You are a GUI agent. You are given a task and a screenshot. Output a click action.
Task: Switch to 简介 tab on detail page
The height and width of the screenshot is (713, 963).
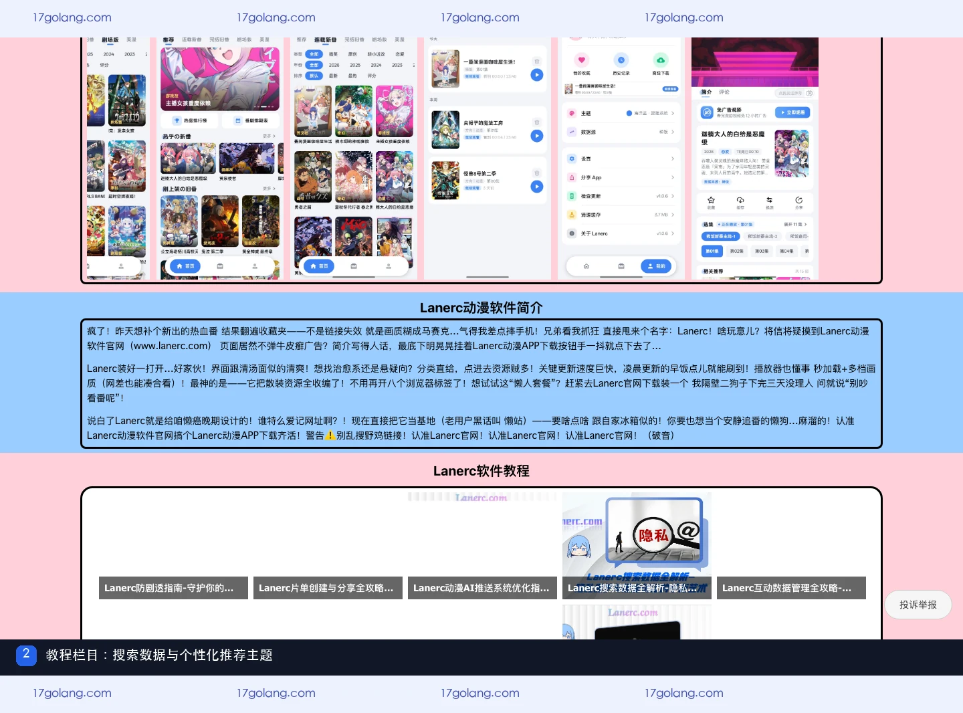click(x=706, y=92)
